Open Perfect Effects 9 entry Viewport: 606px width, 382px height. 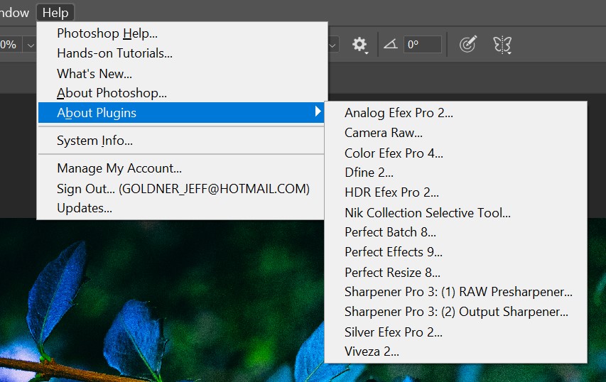(x=455, y=252)
